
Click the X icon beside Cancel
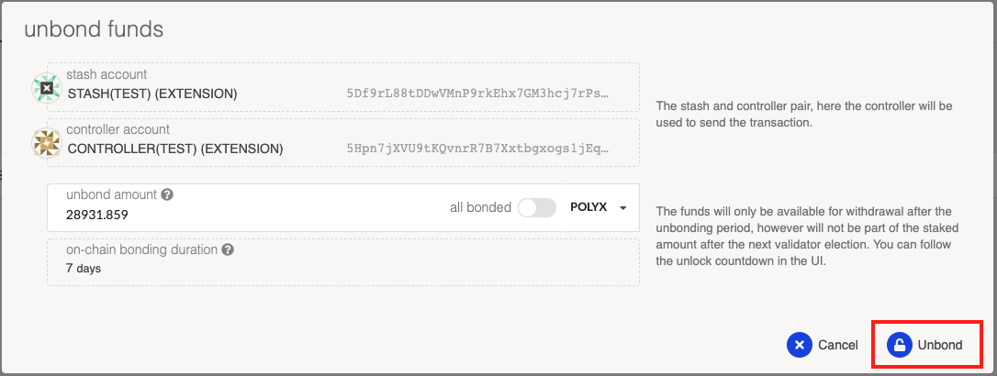click(800, 345)
